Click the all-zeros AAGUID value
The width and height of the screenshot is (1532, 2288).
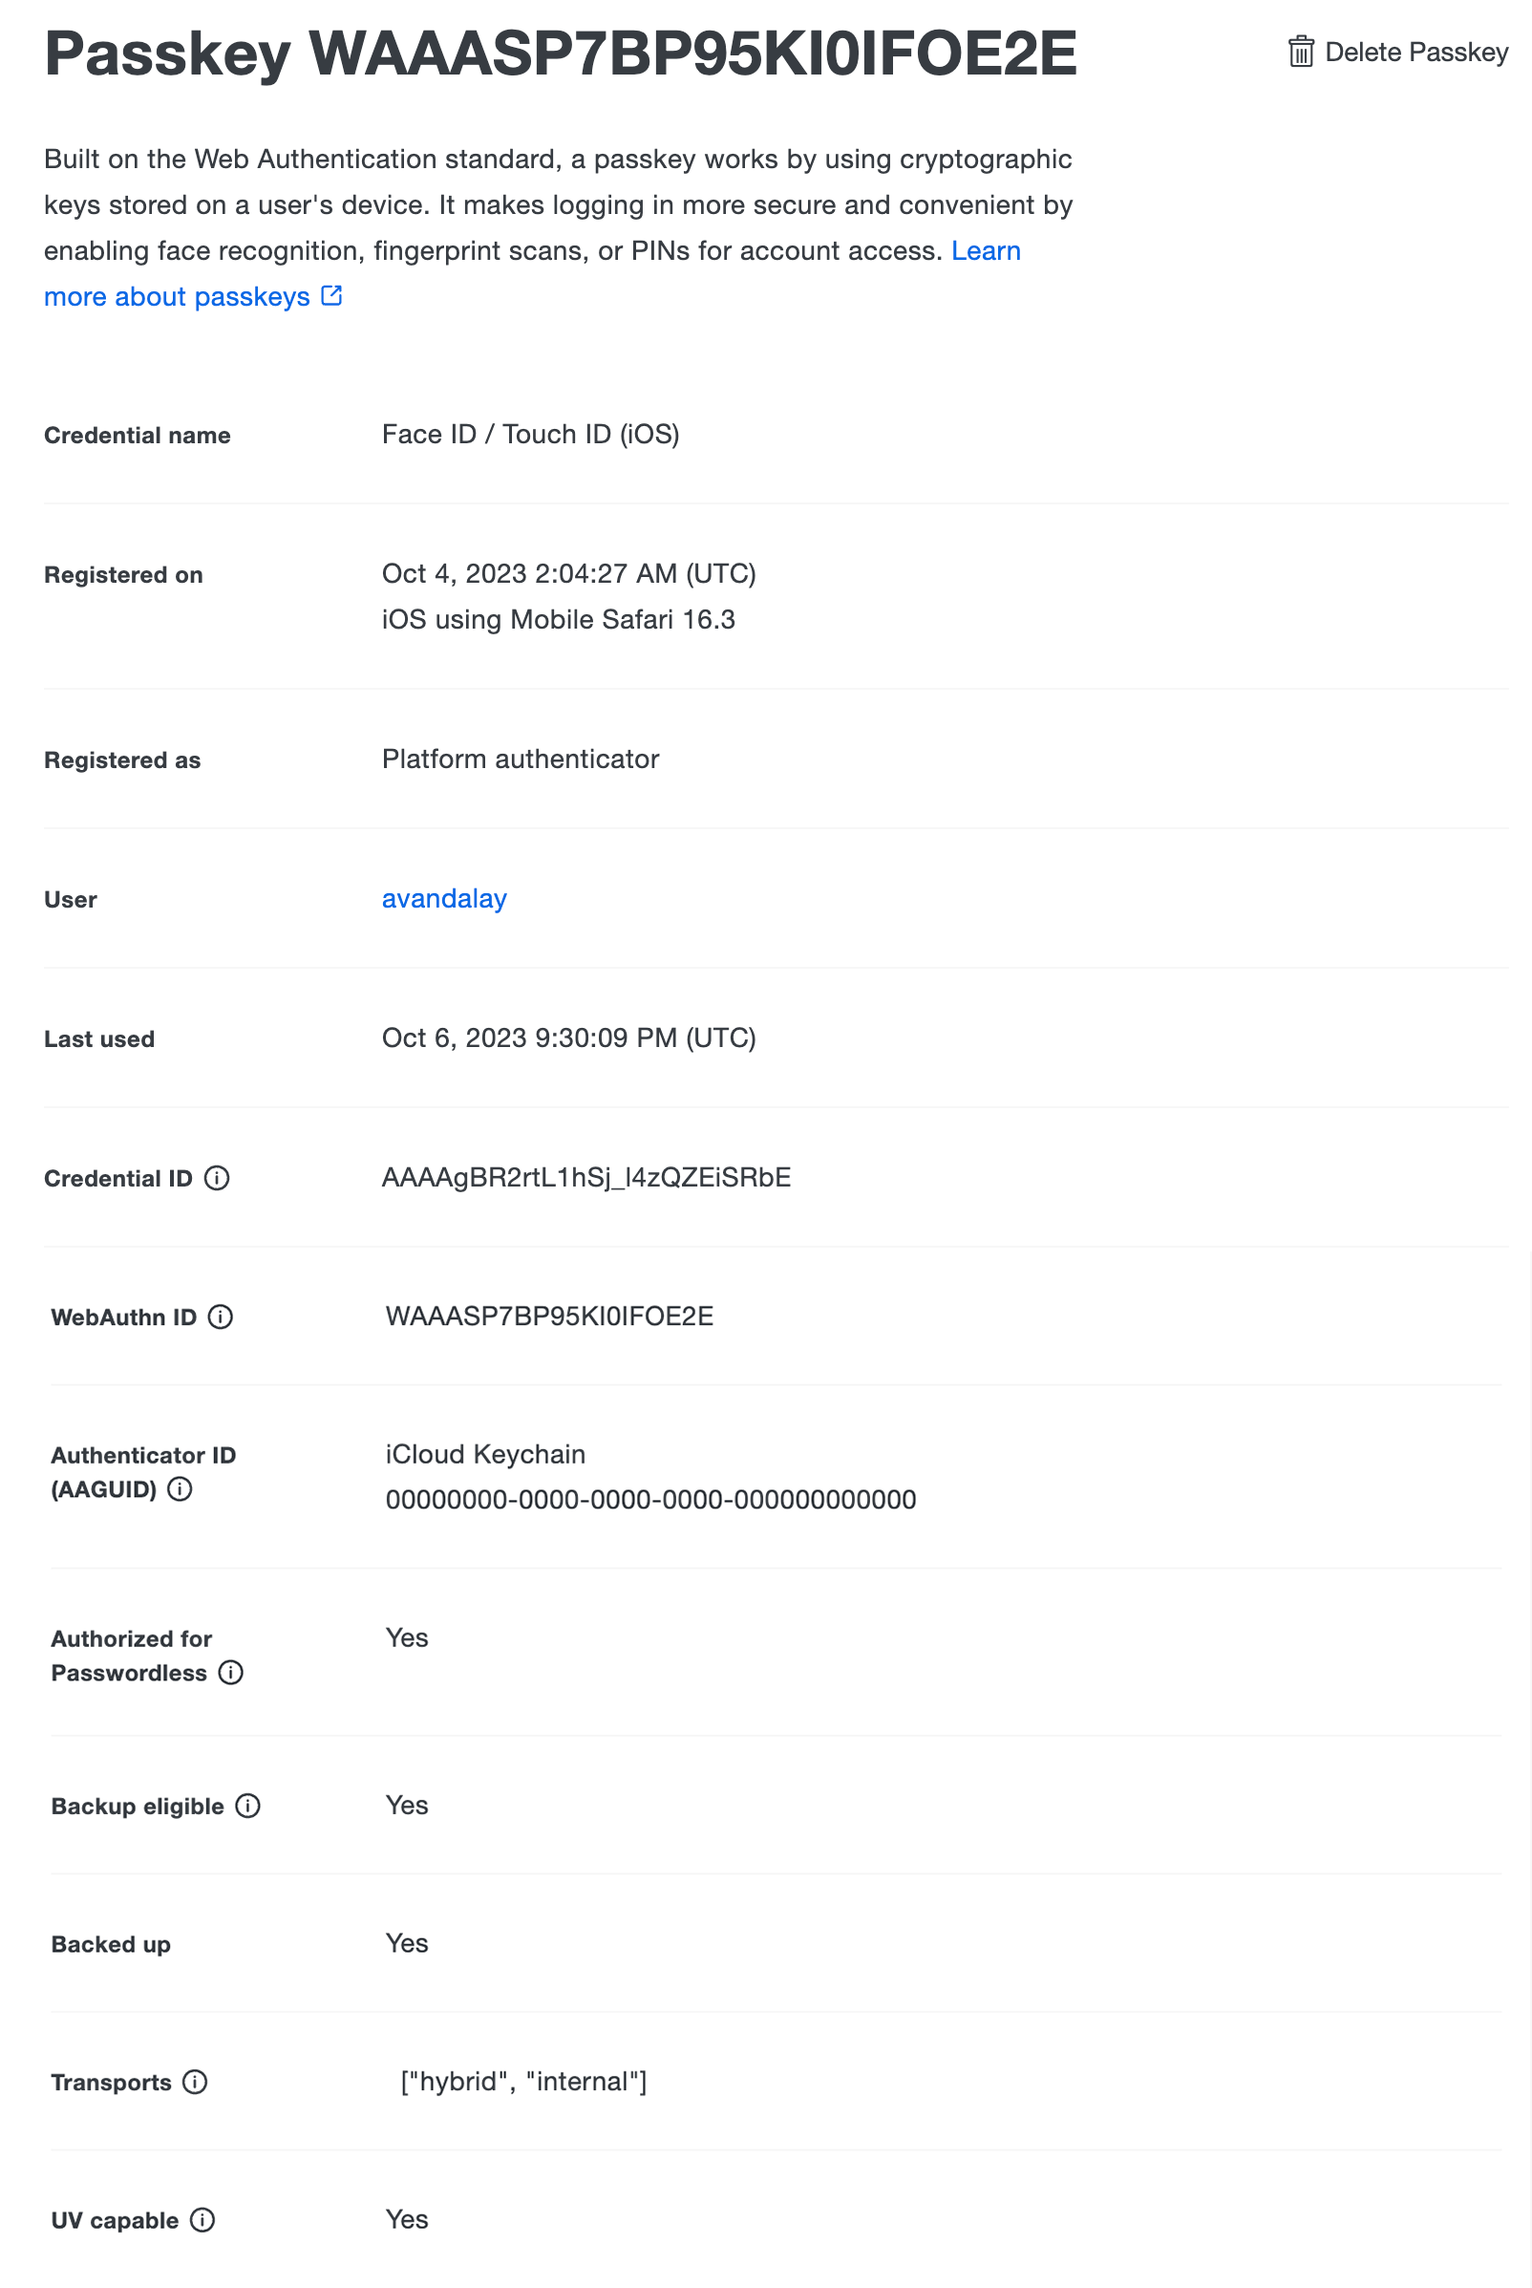(650, 1499)
